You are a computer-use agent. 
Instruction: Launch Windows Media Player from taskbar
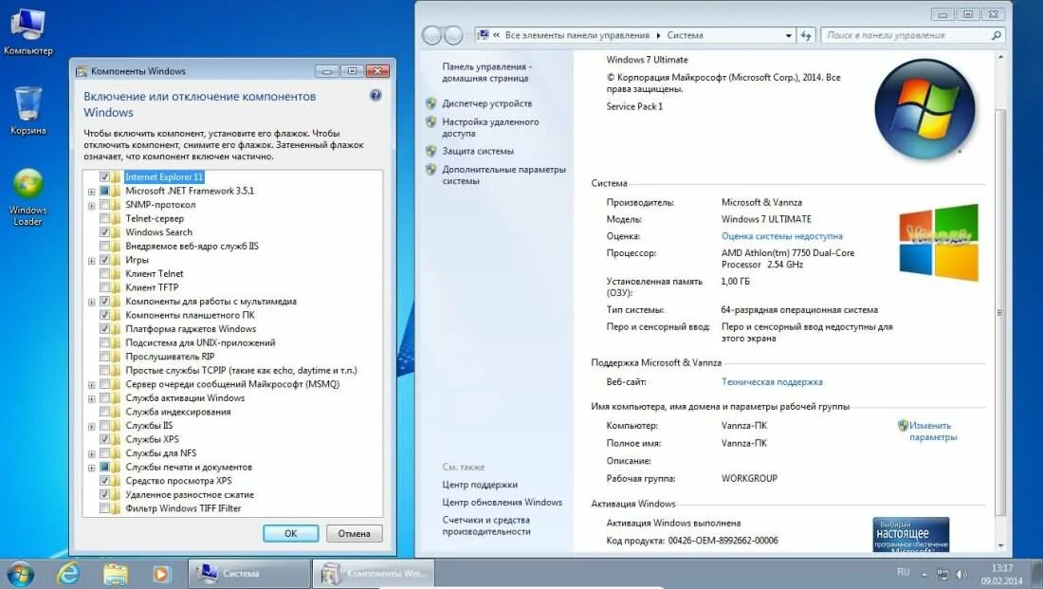pyautogui.click(x=161, y=574)
